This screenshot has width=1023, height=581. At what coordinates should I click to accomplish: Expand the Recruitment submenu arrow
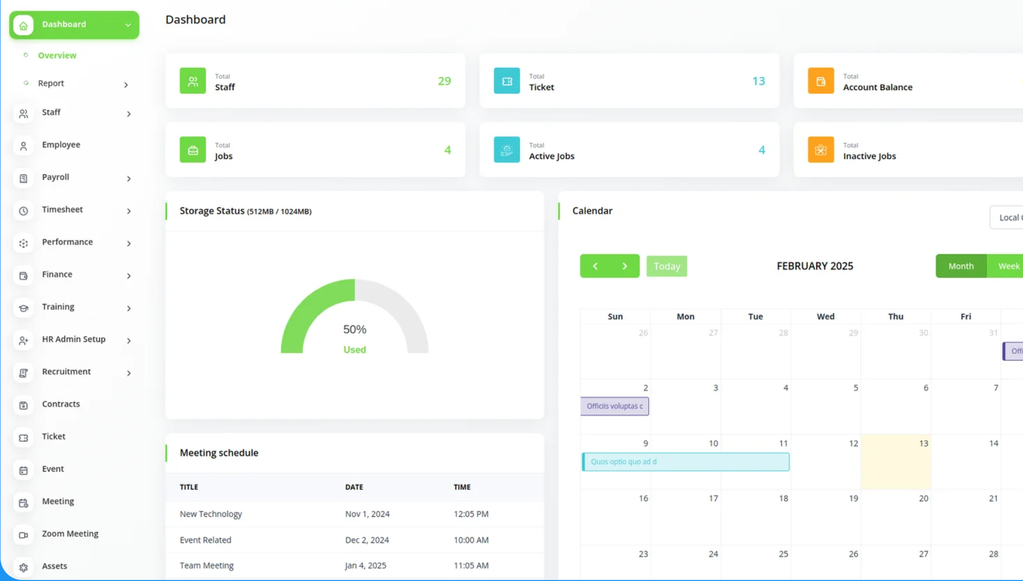[x=129, y=373]
